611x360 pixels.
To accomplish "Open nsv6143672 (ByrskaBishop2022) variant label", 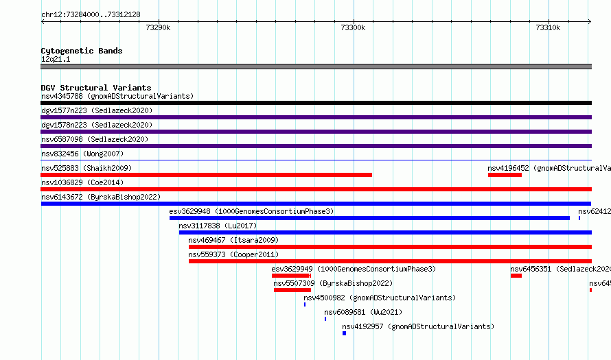I will (101, 197).
